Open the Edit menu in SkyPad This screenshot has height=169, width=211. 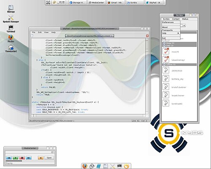40,32
